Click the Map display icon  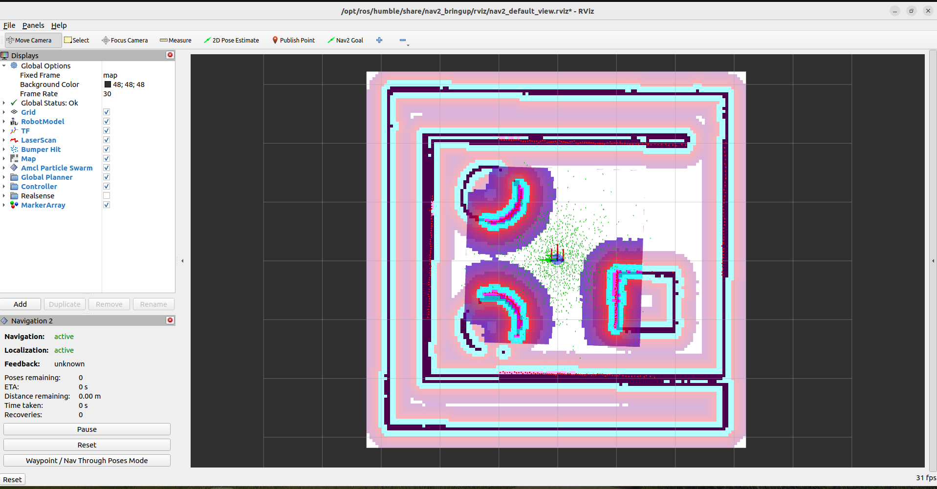tap(14, 158)
